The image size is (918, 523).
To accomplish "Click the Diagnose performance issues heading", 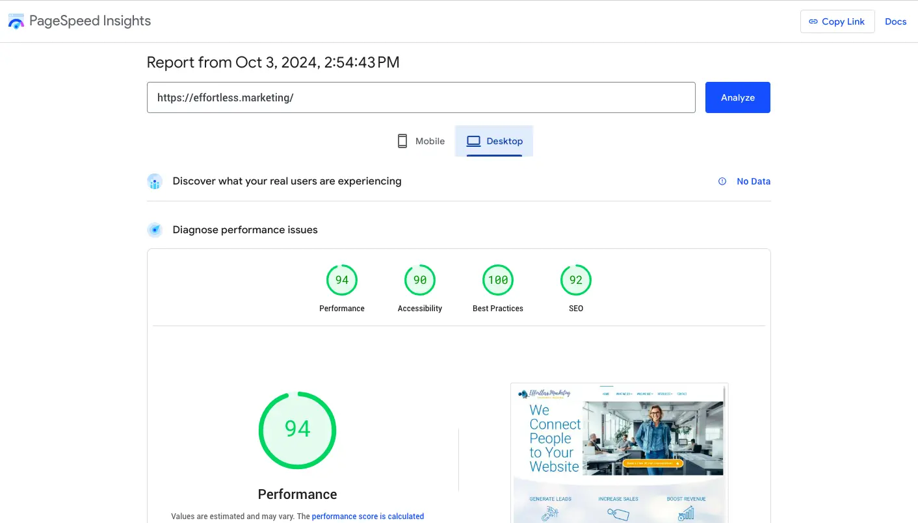I will (x=245, y=229).
